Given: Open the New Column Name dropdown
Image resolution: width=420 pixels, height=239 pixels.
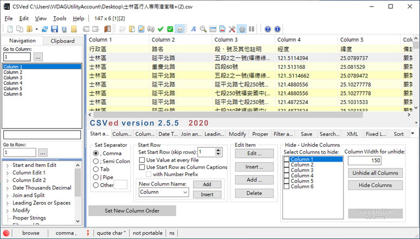Looking at the screenshot, I should [184, 192].
